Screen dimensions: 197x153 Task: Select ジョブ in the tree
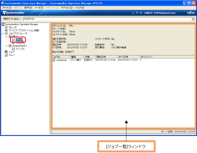[x=12, y=52]
